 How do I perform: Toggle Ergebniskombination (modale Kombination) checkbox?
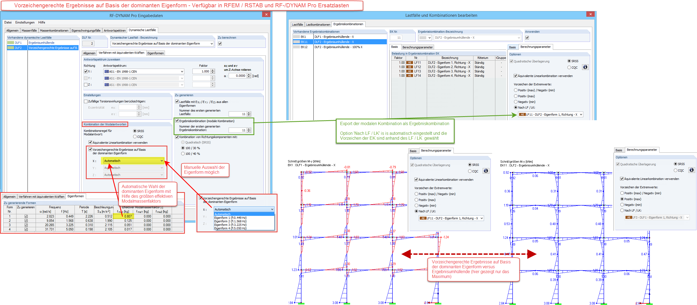coord(177,121)
